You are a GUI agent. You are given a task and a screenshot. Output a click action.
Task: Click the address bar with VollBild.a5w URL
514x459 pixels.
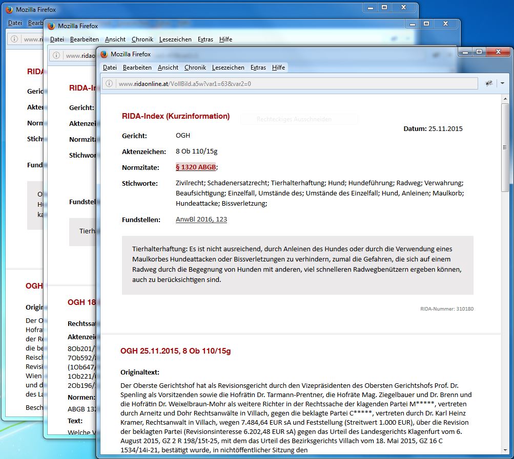(290, 83)
